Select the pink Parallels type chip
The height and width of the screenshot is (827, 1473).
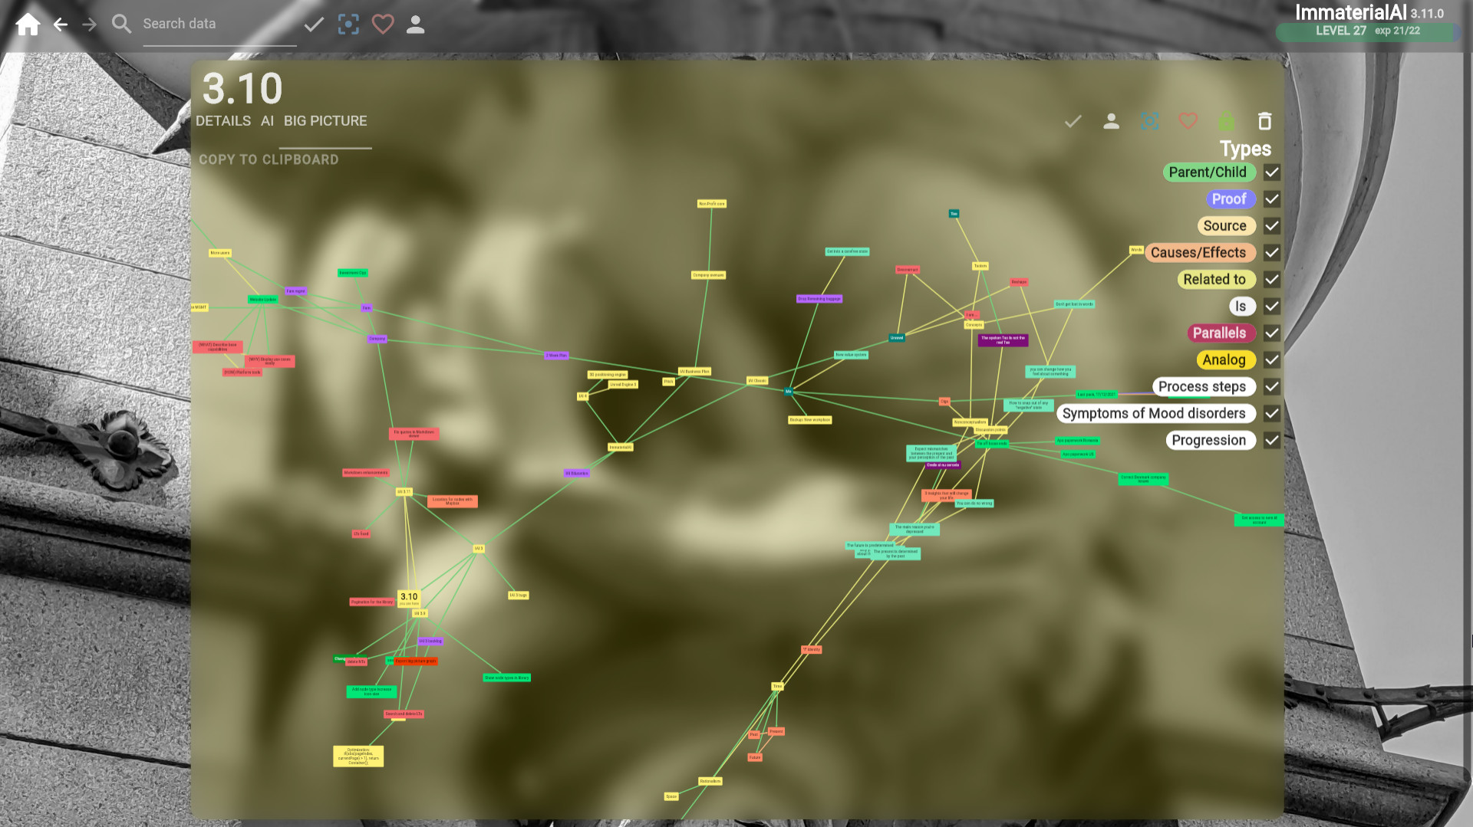point(1218,333)
